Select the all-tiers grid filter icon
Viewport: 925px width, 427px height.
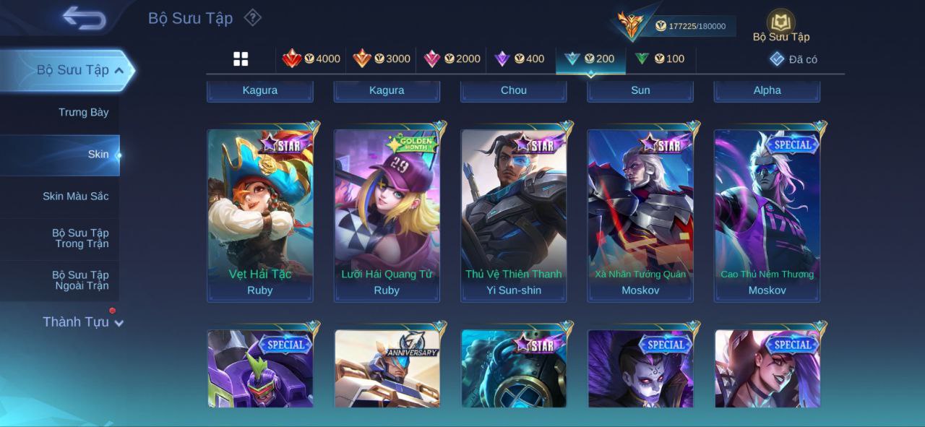point(241,59)
